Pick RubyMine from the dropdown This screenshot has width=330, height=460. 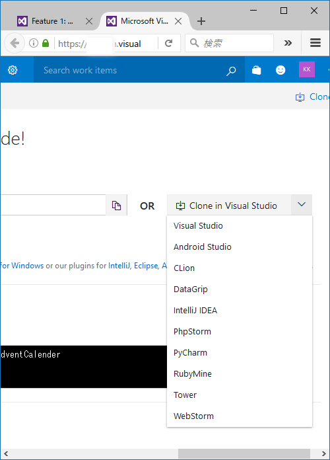point(240,373)
